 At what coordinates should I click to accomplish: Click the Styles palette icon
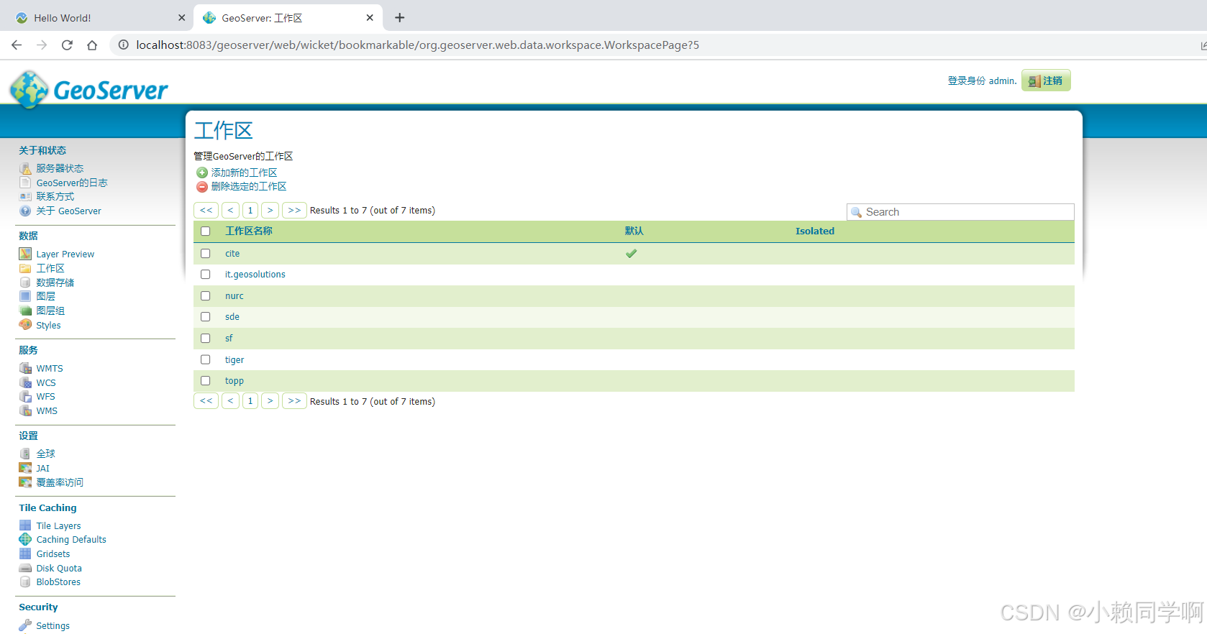(x=25, y=325)
